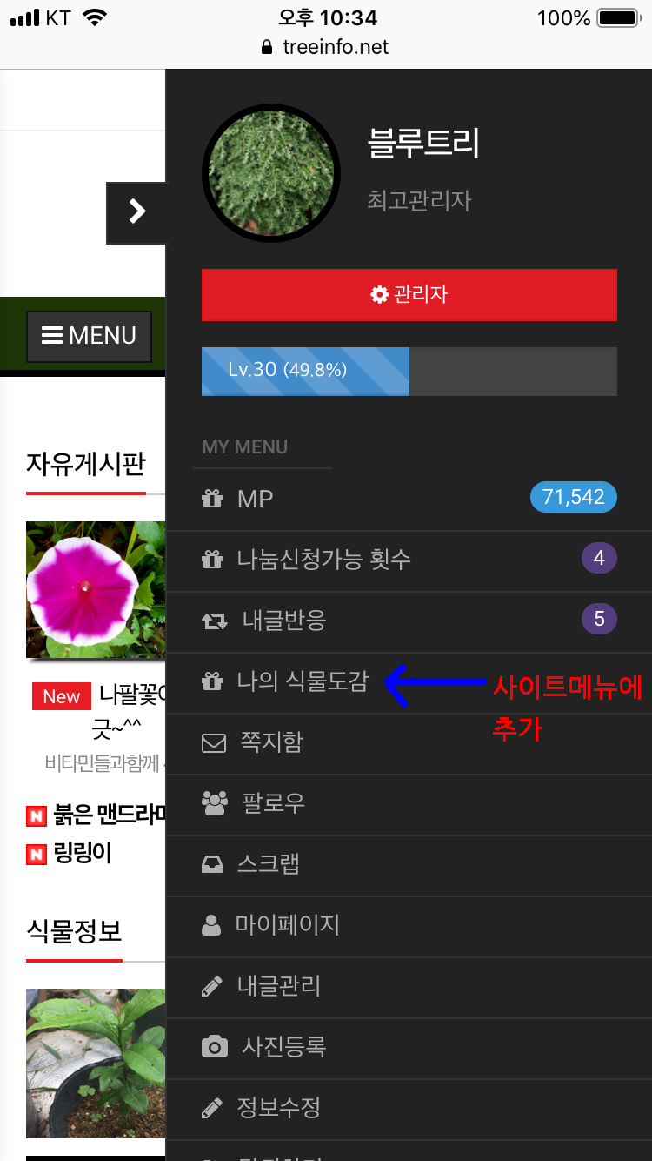Click the pencil icon for 내글관리
The height and width of the screenshot is (1161, 652).
(211, 986)
